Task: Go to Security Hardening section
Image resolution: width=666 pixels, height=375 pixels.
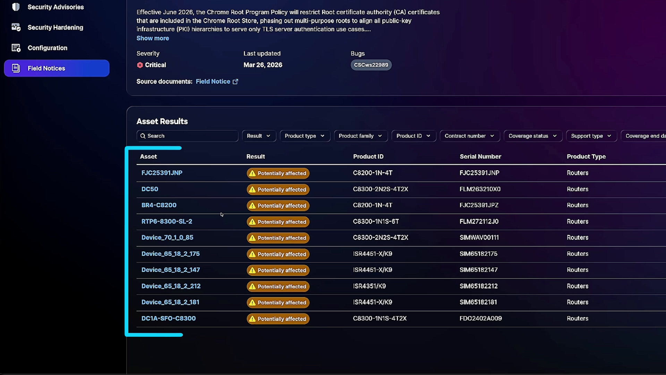Action: (x=55, y=27)
